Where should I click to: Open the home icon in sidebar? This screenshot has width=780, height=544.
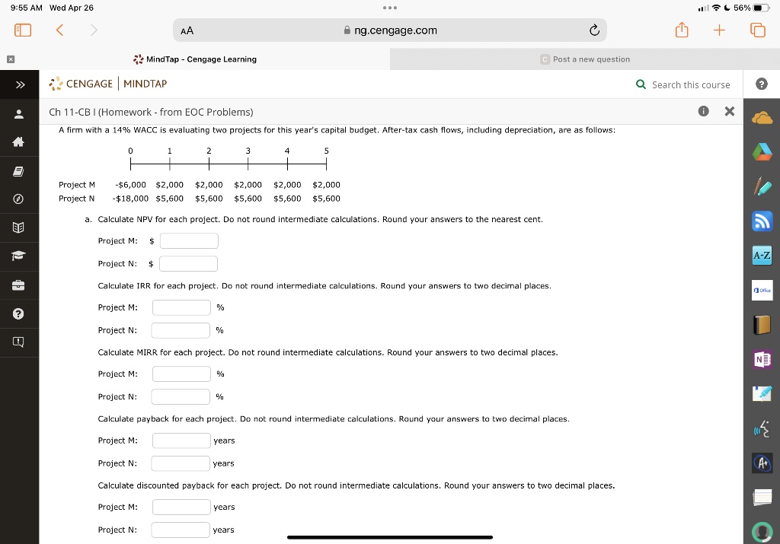coord(18,142)
